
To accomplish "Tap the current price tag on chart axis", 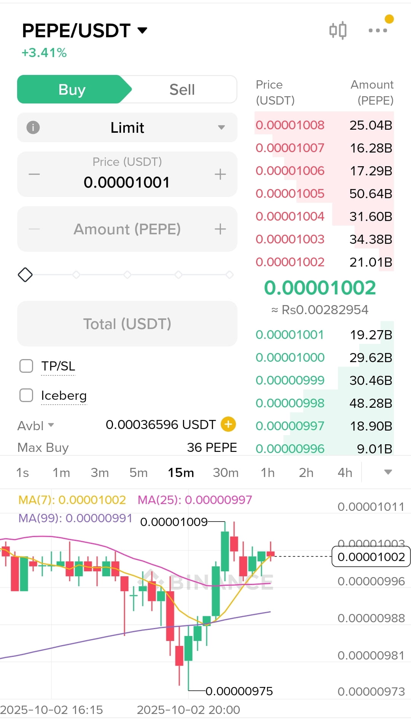I will click(x=371, y=556).
